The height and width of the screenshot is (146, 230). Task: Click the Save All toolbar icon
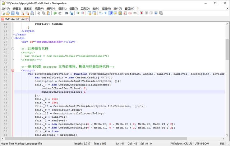coord(18,13)
